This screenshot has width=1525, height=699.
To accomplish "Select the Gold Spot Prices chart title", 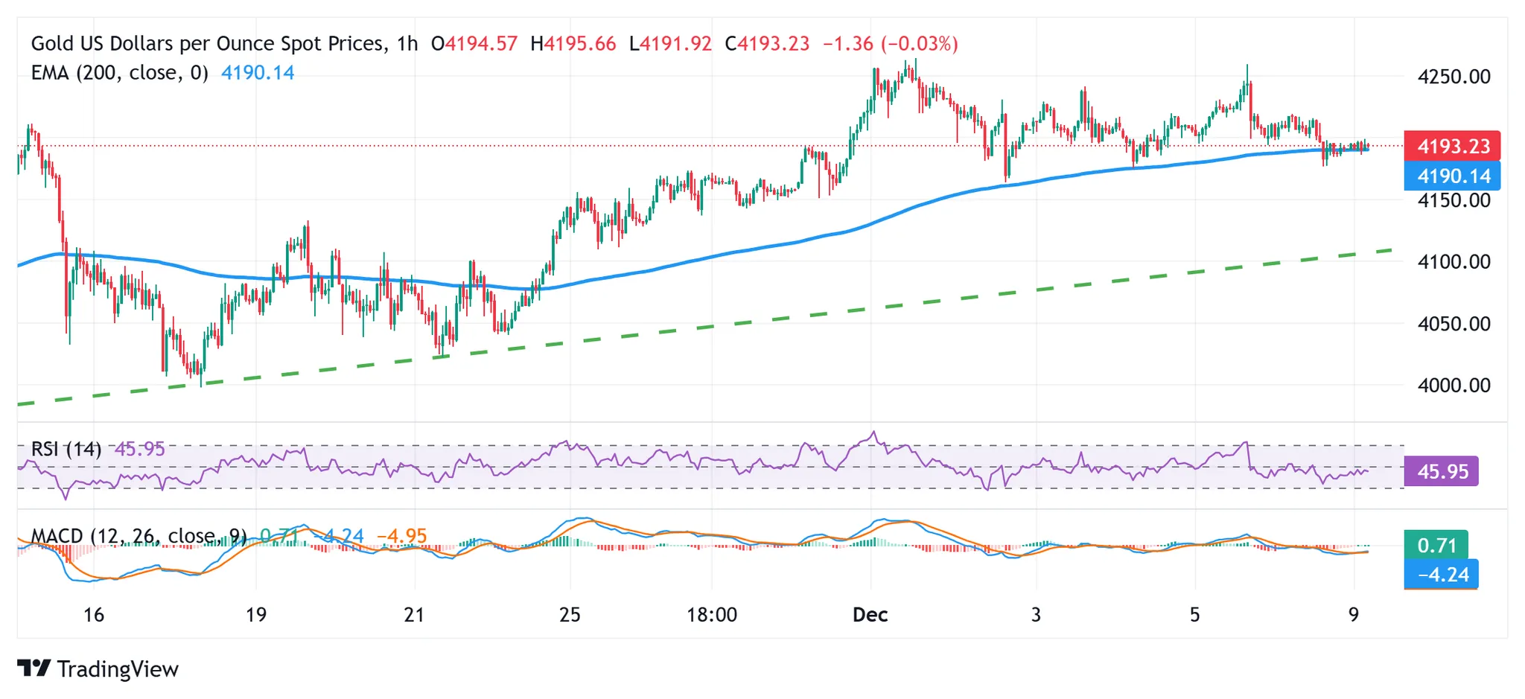I will click(x=224, y=43).
